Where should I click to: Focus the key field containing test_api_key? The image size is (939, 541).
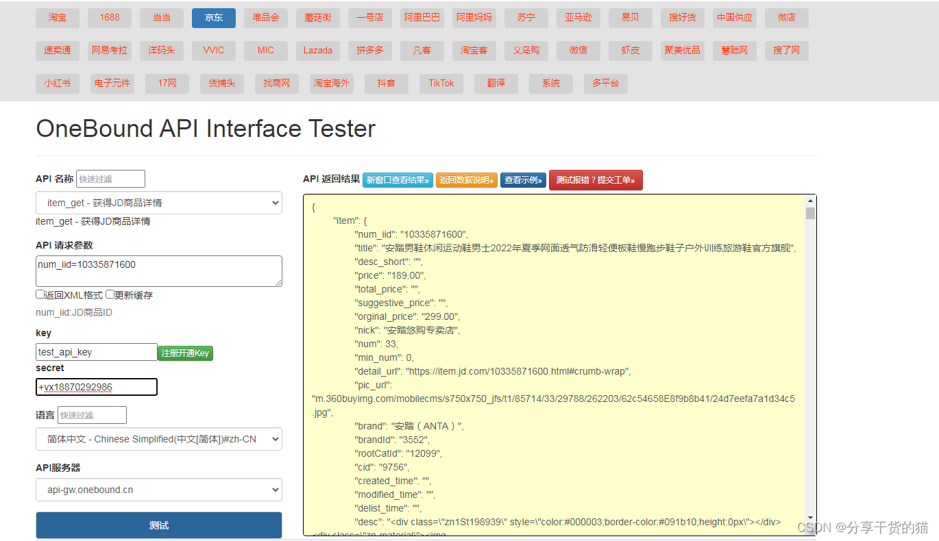pos(97,352)
